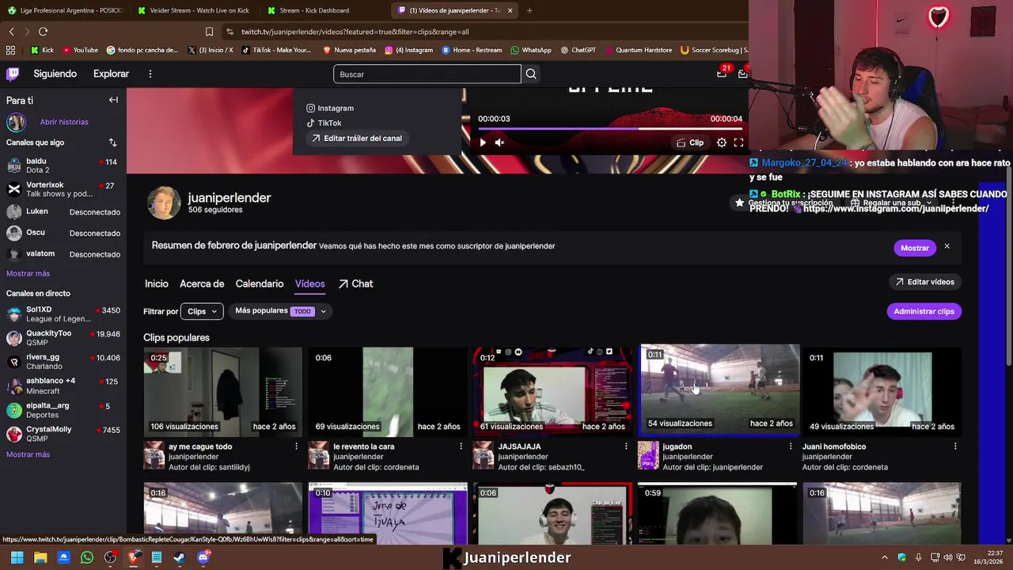Open the Windows Start menu
This screenshot has height=570, width=1013.
click(x=17, y=557)
